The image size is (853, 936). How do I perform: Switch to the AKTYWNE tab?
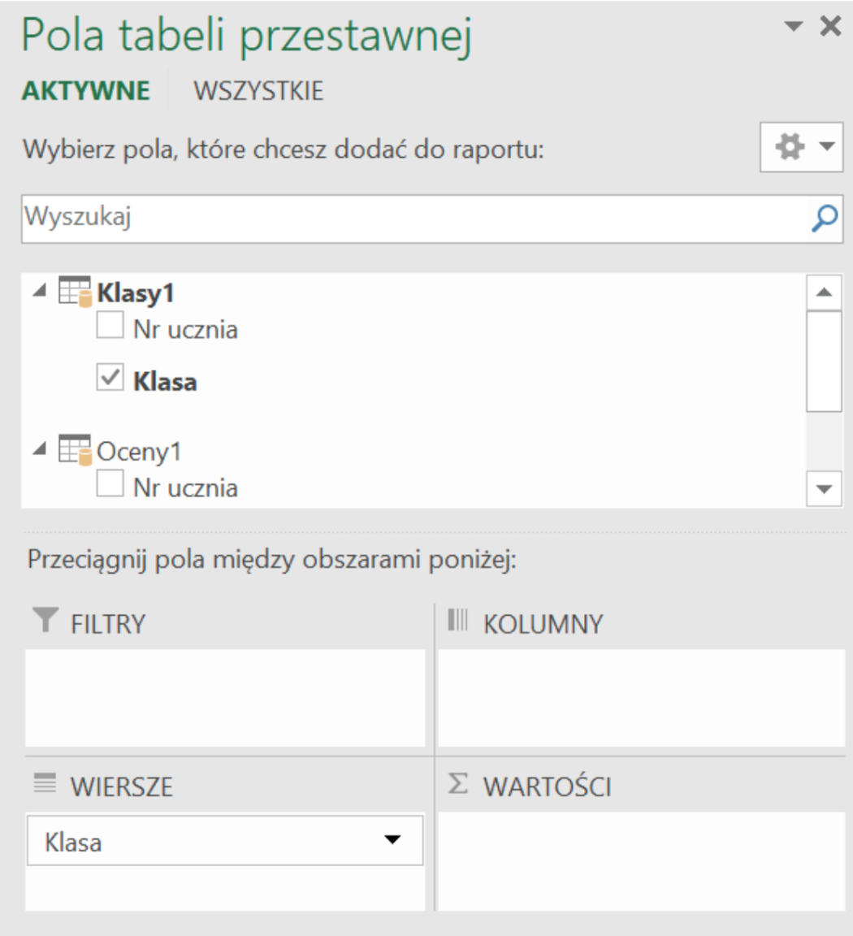click(x=86, y=90)
